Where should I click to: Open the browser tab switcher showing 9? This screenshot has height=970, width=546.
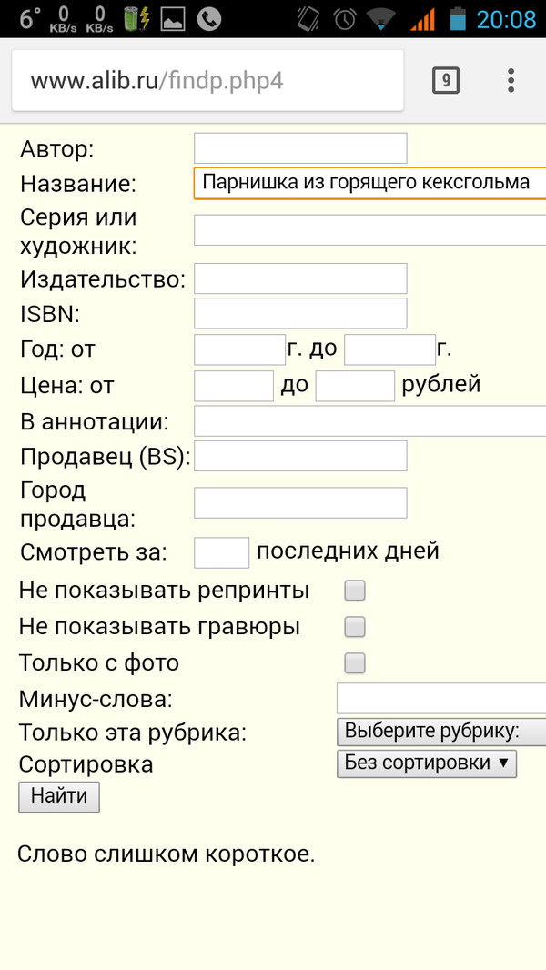point(445,80)
